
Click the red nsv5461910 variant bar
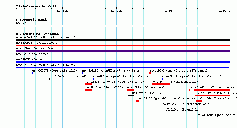(212, 95)
